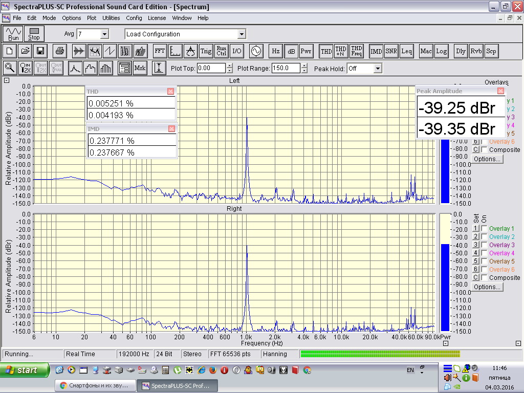Open the THD+N utility

click(341, 51)
